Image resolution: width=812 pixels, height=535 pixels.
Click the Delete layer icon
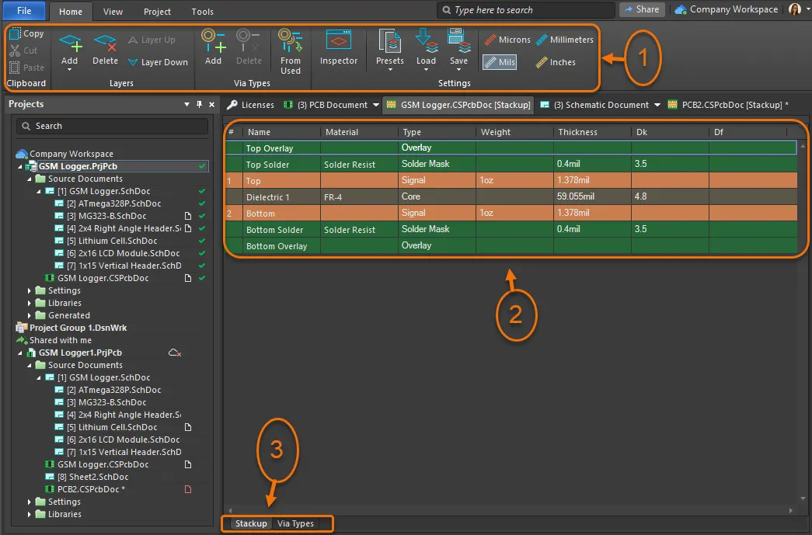[105, 43]
